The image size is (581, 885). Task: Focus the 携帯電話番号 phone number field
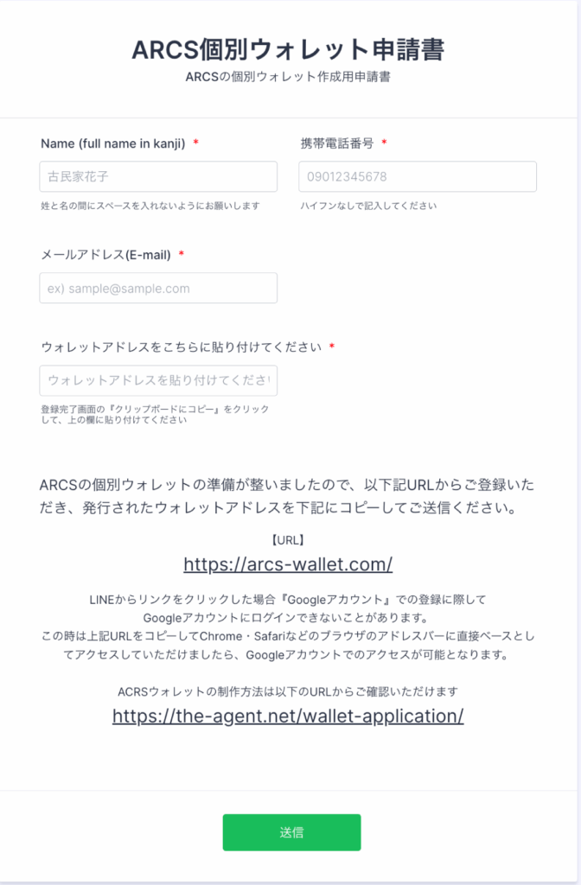(418, 176)
